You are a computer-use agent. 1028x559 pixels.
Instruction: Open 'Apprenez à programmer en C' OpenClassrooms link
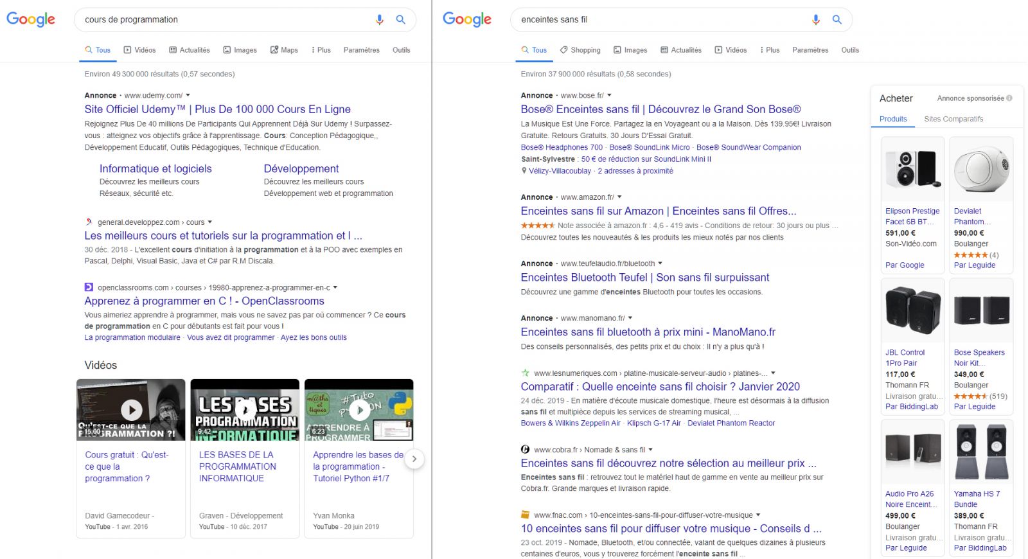[x=204, y=301]
